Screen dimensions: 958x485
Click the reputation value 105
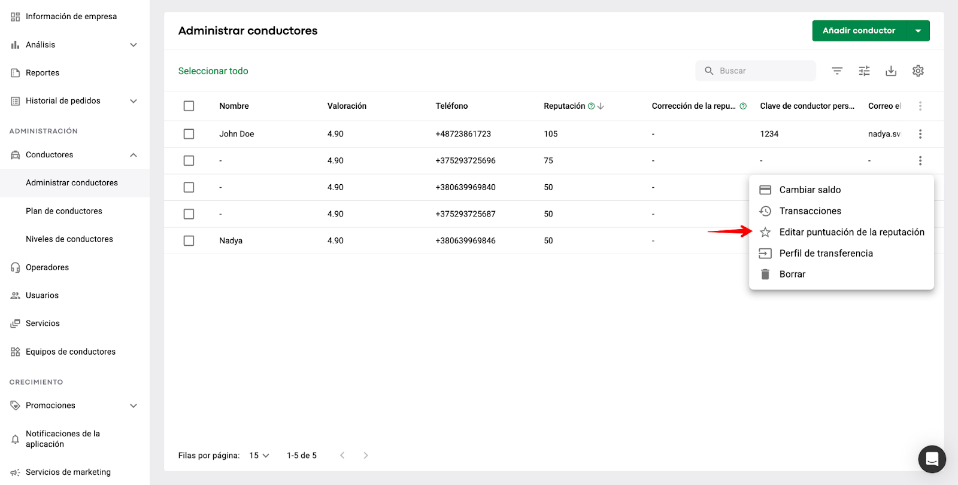click(550, 134)
